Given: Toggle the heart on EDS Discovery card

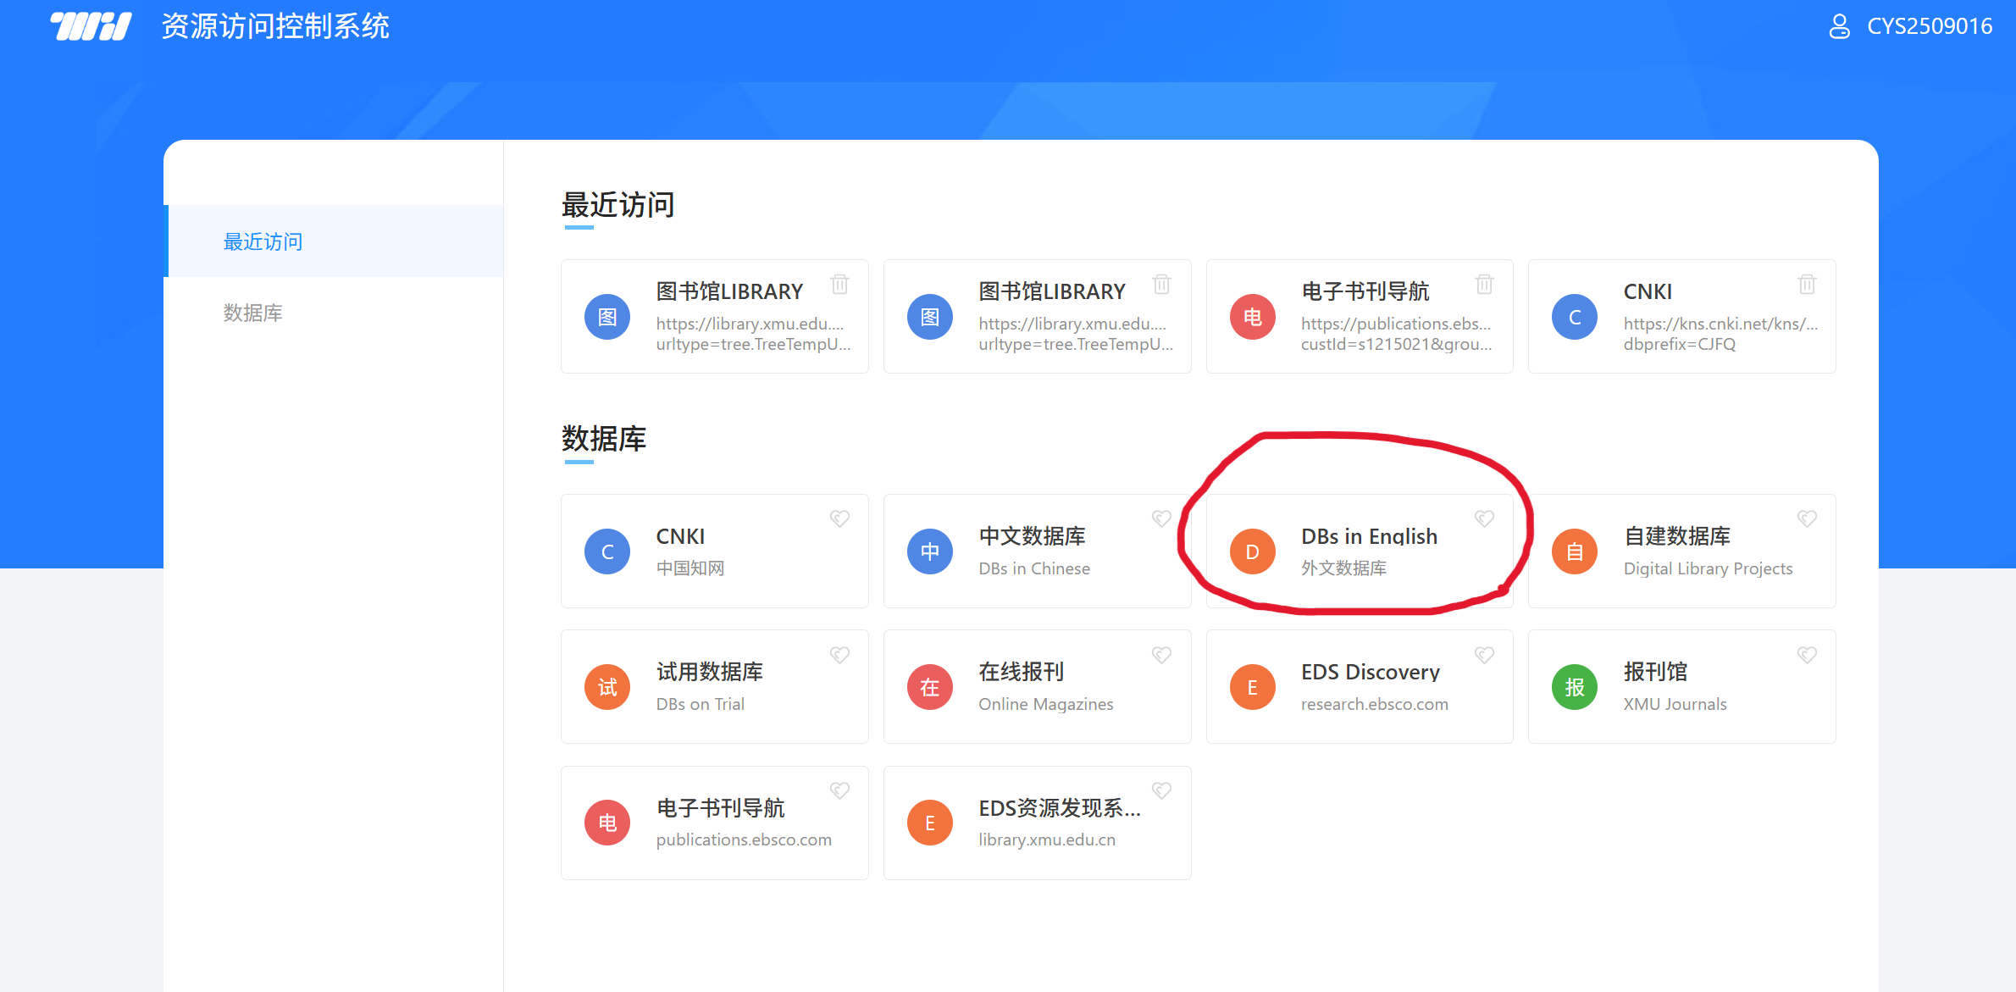Looking at the screenshot, I should 1484,655.
